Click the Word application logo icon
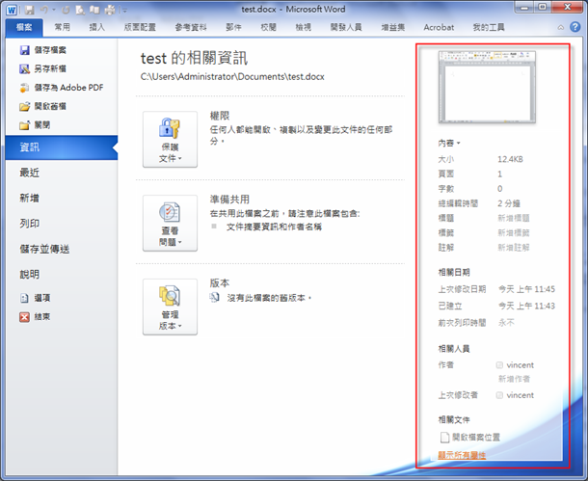The width and height of the screenshot is (588, 481). (12, 10)
